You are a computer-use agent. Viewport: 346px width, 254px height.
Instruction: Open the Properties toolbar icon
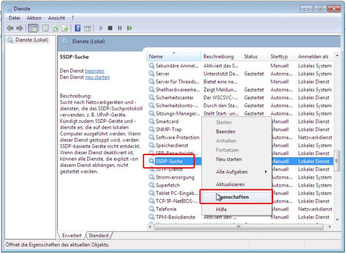[45, 28]
